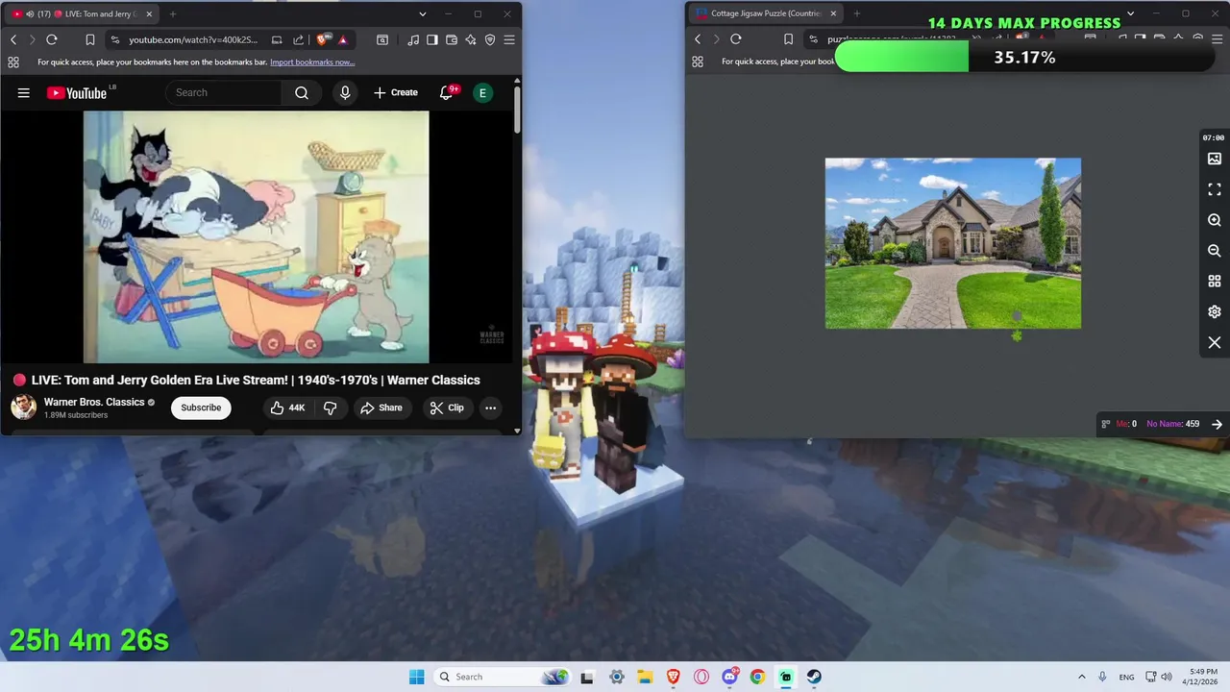The width and height of the screenshot is (1230, 692).
Task: Go back in the YouTube browser window
Action: [13, 39]
